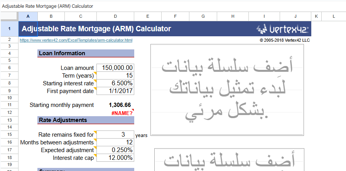
Task: Select the Expected adjustment 0.250% cell
Action: [x=115, y=150]
